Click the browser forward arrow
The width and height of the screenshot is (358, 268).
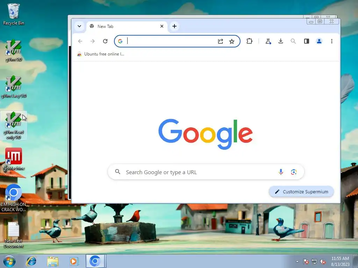coord(92,41)
